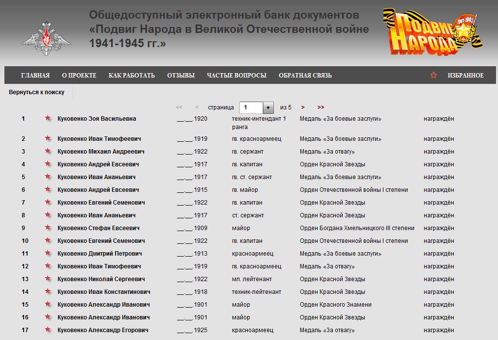Click the star icon beside Избранное
Image resolution: width=498 pixels, height=340 pixels.
(434, 76)
